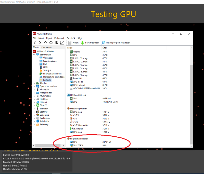This screenshot has width=204, height=174.
Task: Click the Eszközök tree icon
Action: tap(37, 108)
